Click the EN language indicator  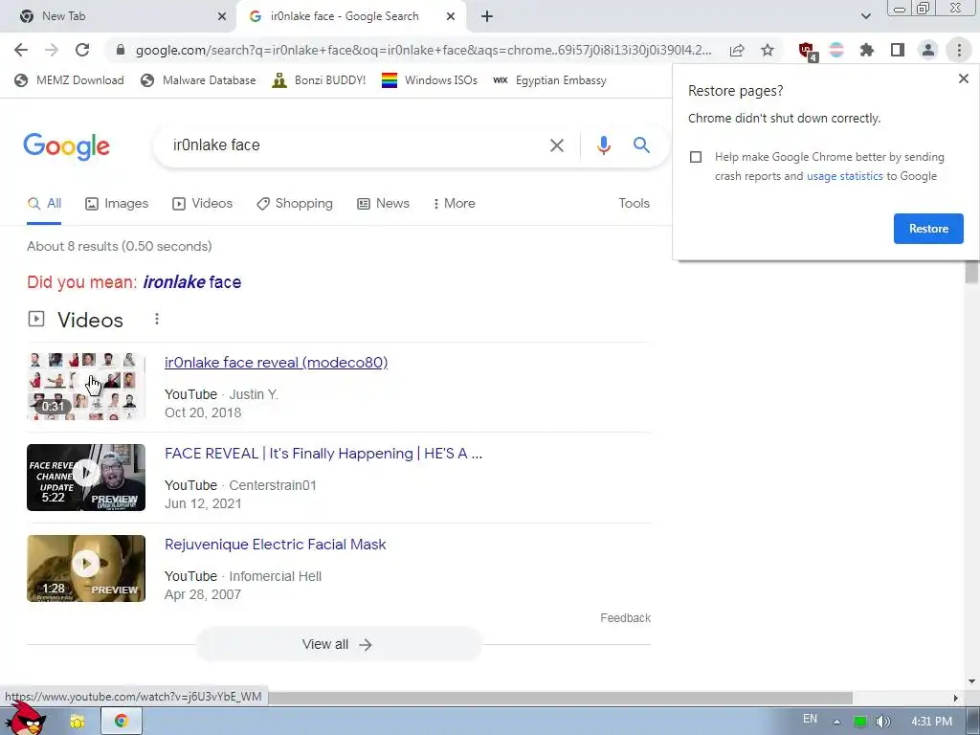[810, 719]
